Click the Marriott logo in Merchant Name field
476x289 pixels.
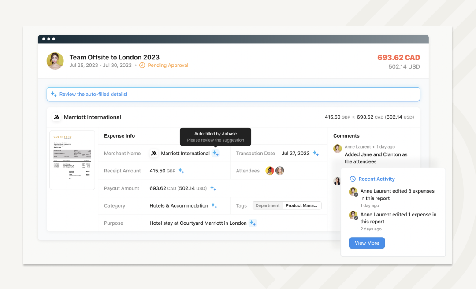pyautogui.click(x=154, y=153)
